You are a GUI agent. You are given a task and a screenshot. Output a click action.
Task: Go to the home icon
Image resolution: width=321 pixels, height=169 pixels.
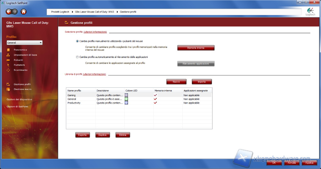(24, 12)
